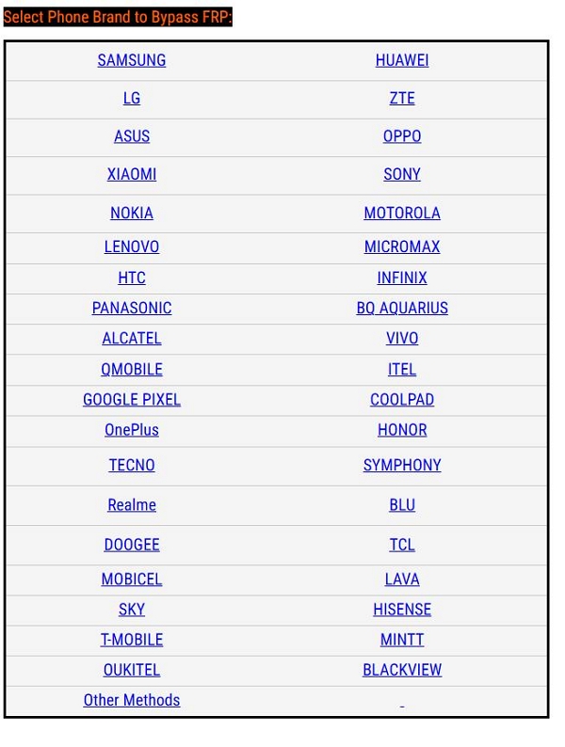565x747 pixels.
Task: Click the OnePlus brand link
Action: pyautogui.click(x=132, y=430)
